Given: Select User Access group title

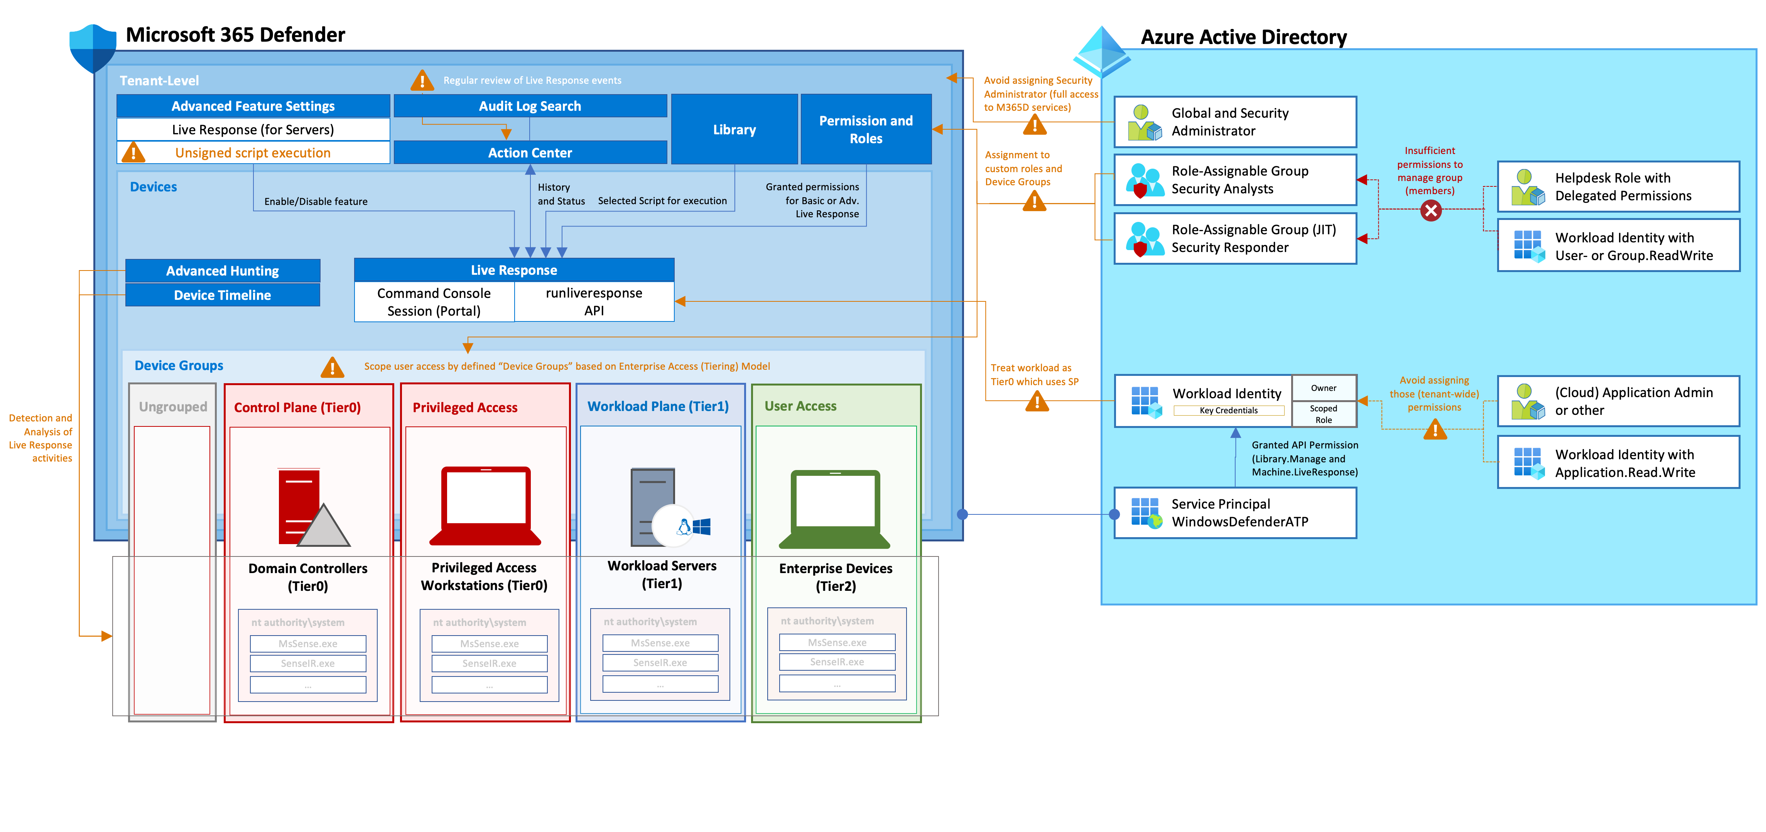Looking at the screenshot, I should pos(800,406).
